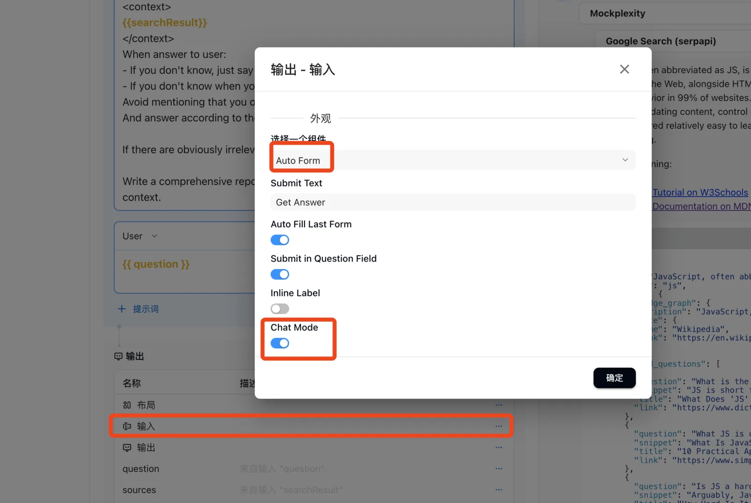Open more options for sources row
Screen dimensions: 751x503
(498, 490)
